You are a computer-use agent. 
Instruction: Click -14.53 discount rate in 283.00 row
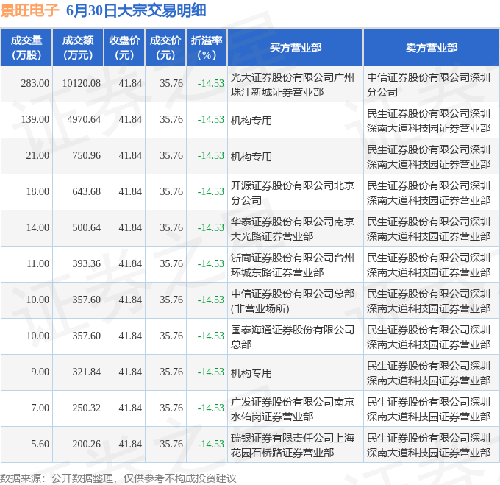click(x=211, y=84)
